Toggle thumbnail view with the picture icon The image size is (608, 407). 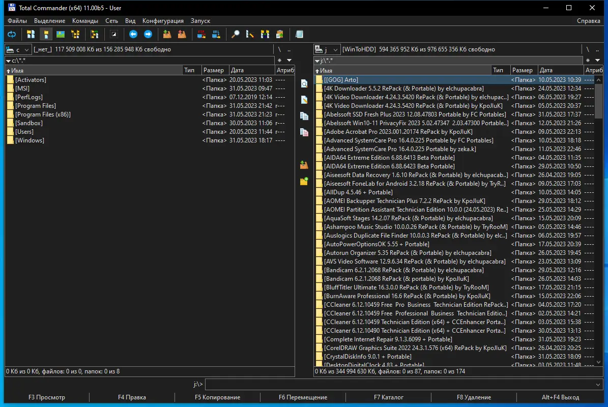click(61, 34)
